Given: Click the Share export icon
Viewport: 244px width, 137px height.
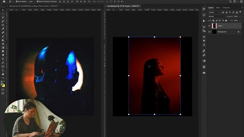Looking at the screenshot, I should point(241,2).
